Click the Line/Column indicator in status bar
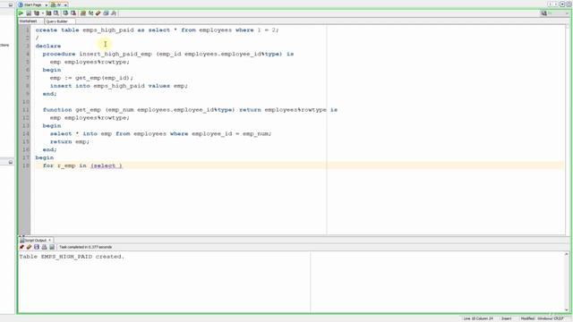Viewport: 573px width, 322px height. [x=478, y=318]
